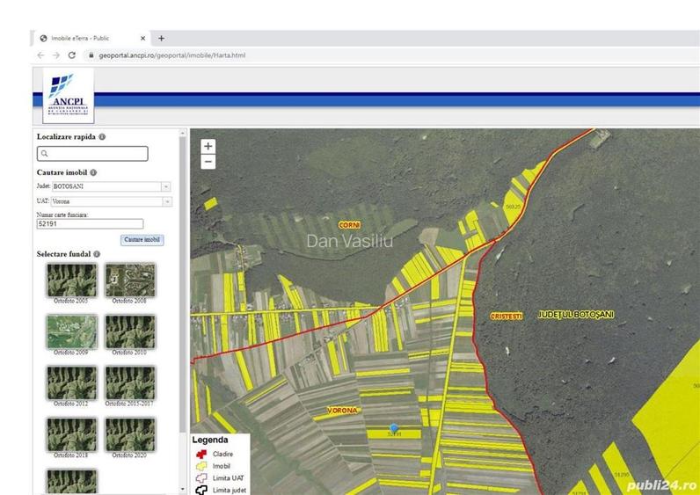Zoom in on the map
700x495 pixels.
click(208, 147)
